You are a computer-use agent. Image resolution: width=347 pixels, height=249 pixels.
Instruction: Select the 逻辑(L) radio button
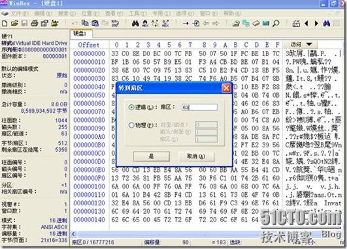131,108
